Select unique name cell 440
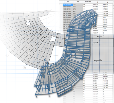The height and width of the screenshot is (103, 114). [88, 81]
